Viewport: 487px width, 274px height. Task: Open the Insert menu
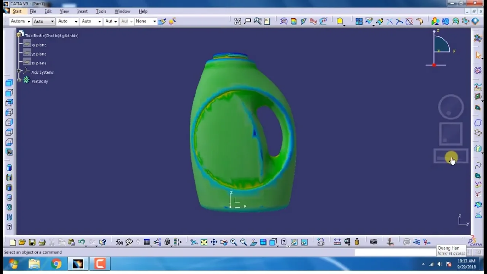pyautogui.click(x=82, y=11)
